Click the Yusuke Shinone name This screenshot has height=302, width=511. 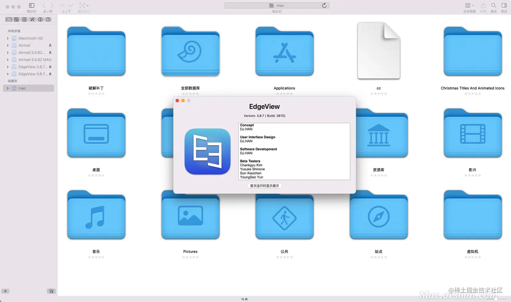pyautogui.click(x=252, y=169)
